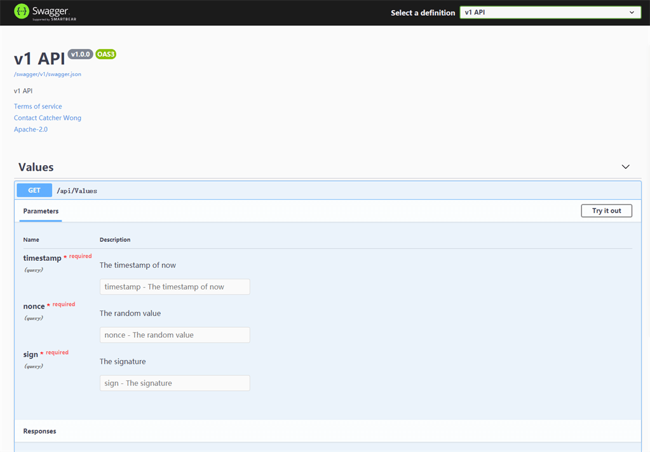The image size is (650, 452).
Task: Open the Terms of service link
Action: click(37, 107)
